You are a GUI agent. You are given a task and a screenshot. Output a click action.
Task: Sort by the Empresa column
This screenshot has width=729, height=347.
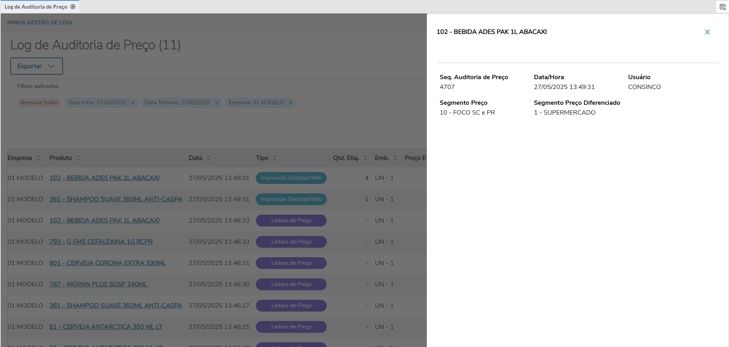click(x=38, y=158)
